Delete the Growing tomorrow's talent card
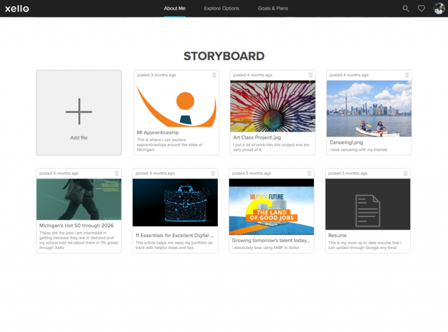Screen dimensions: 448x332 [x=309, y=173]
